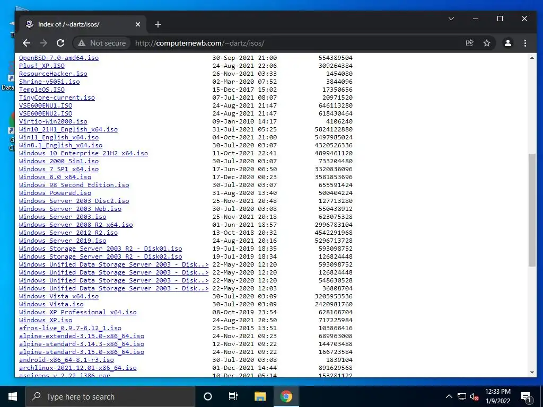Click the Windows_8.0_x64.iso link
The height and width of the screenshot is (407, 543).
click(x=55, y=177)
